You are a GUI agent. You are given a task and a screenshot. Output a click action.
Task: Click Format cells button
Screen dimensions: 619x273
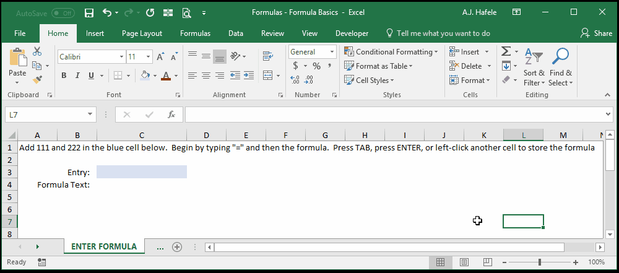click(469, 80)
